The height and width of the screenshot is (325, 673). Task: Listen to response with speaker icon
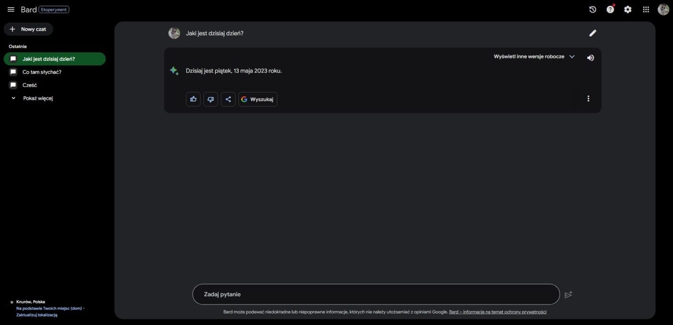pyautogui.click(x=590, y=58)
